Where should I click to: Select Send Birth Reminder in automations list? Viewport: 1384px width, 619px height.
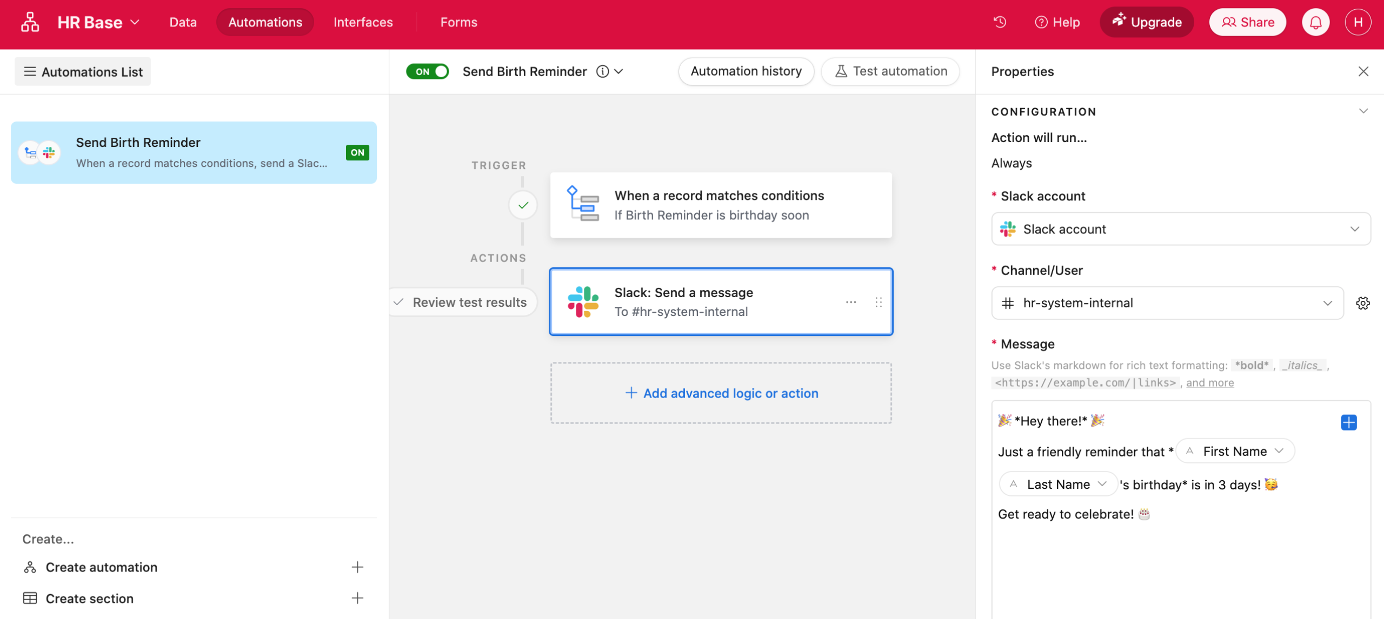coord(194,152)
